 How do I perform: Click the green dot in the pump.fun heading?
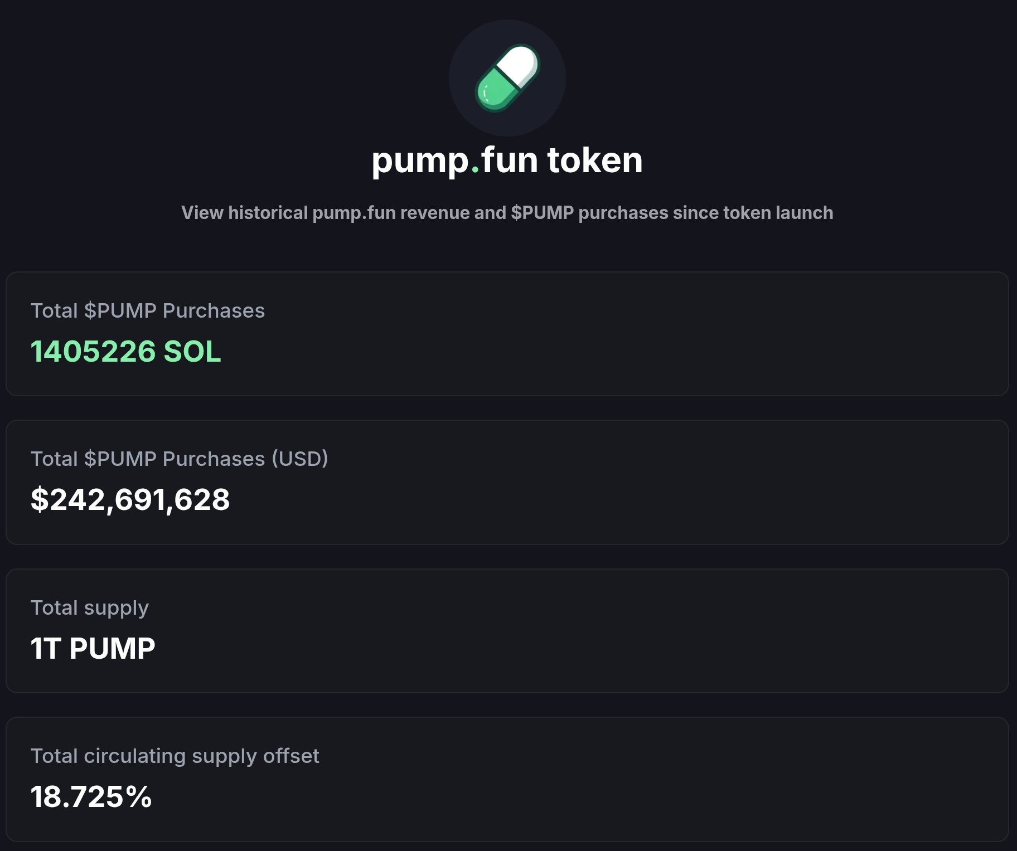coord(475,169)
